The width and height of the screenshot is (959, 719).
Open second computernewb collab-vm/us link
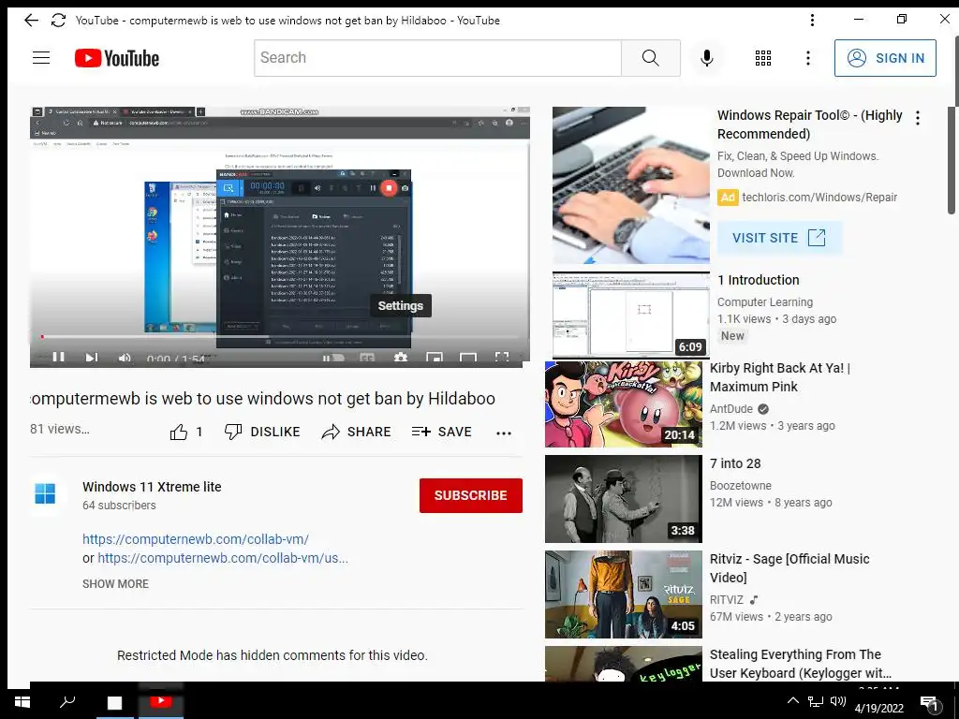[x=223, y=558]
